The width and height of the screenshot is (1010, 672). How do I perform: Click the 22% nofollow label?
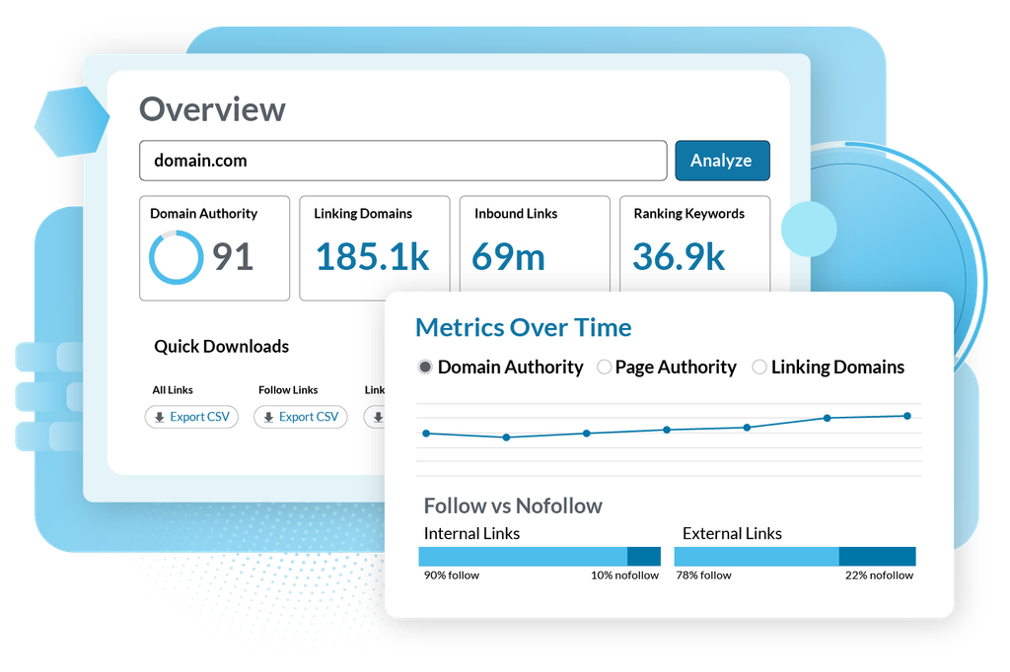coord(879,575)
